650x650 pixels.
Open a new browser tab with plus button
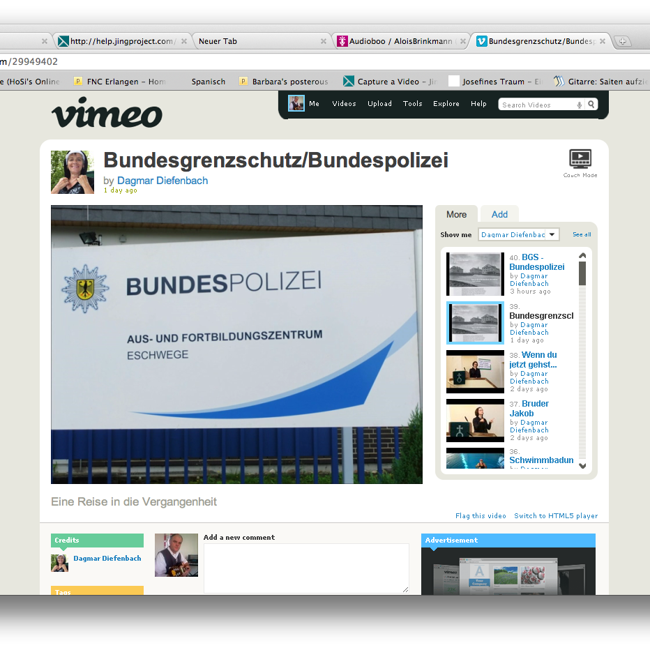coord(623,41)
